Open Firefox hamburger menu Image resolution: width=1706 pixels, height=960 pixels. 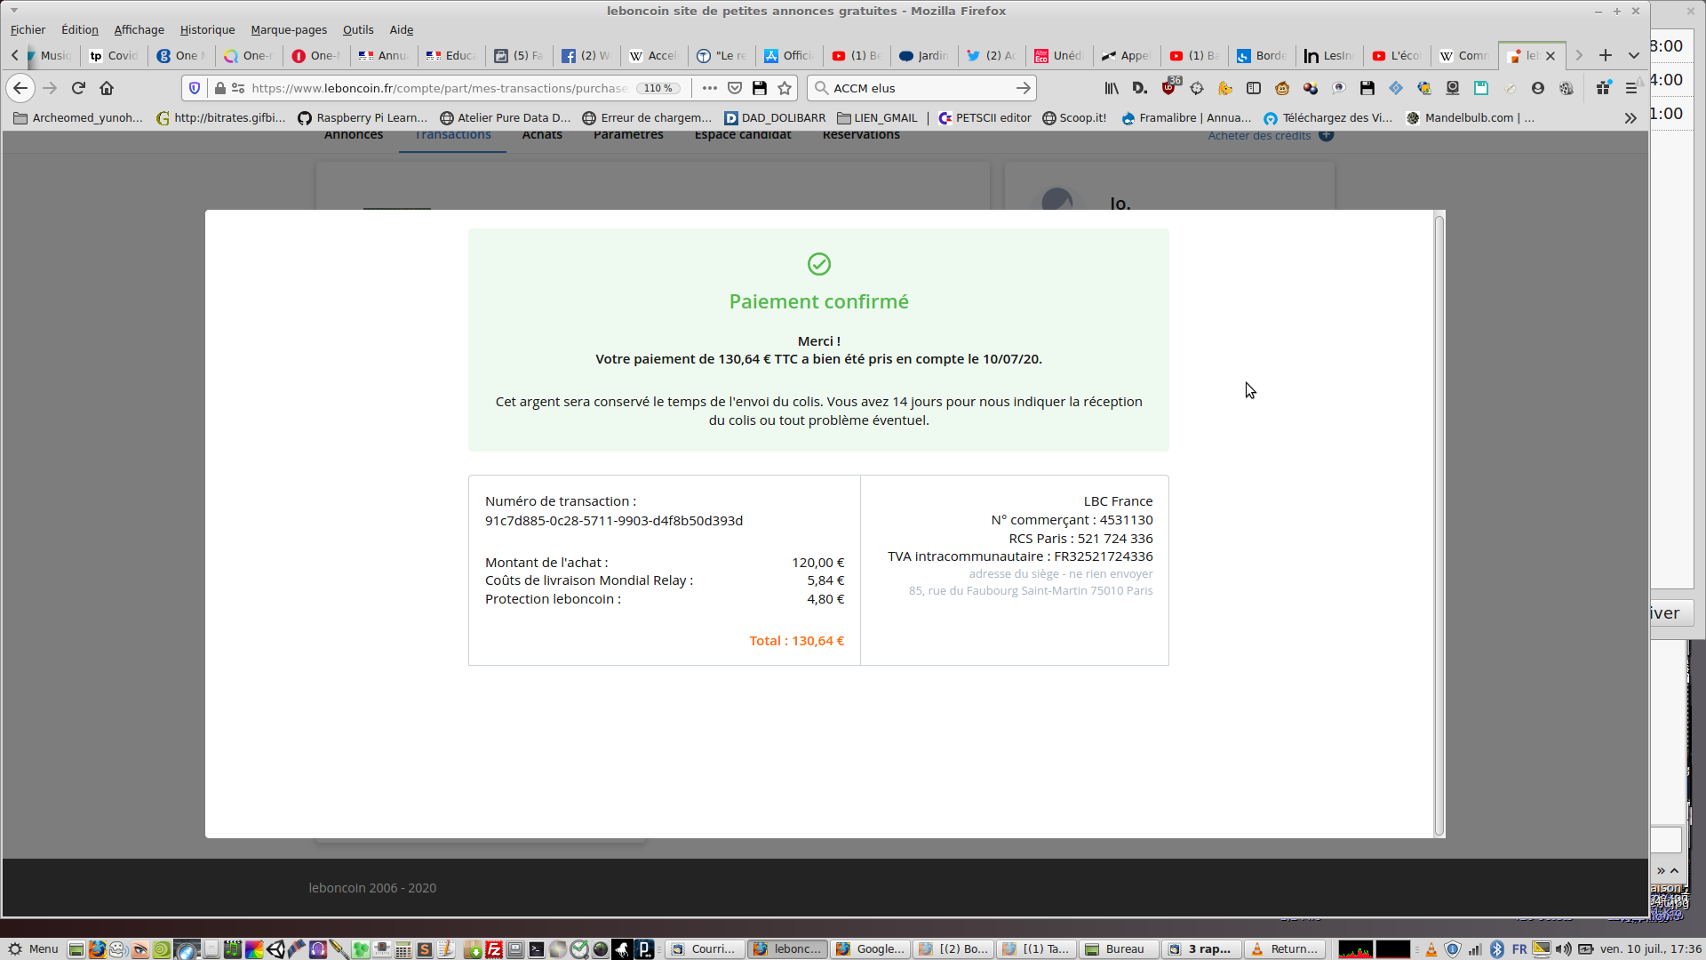click(1631, 88)
